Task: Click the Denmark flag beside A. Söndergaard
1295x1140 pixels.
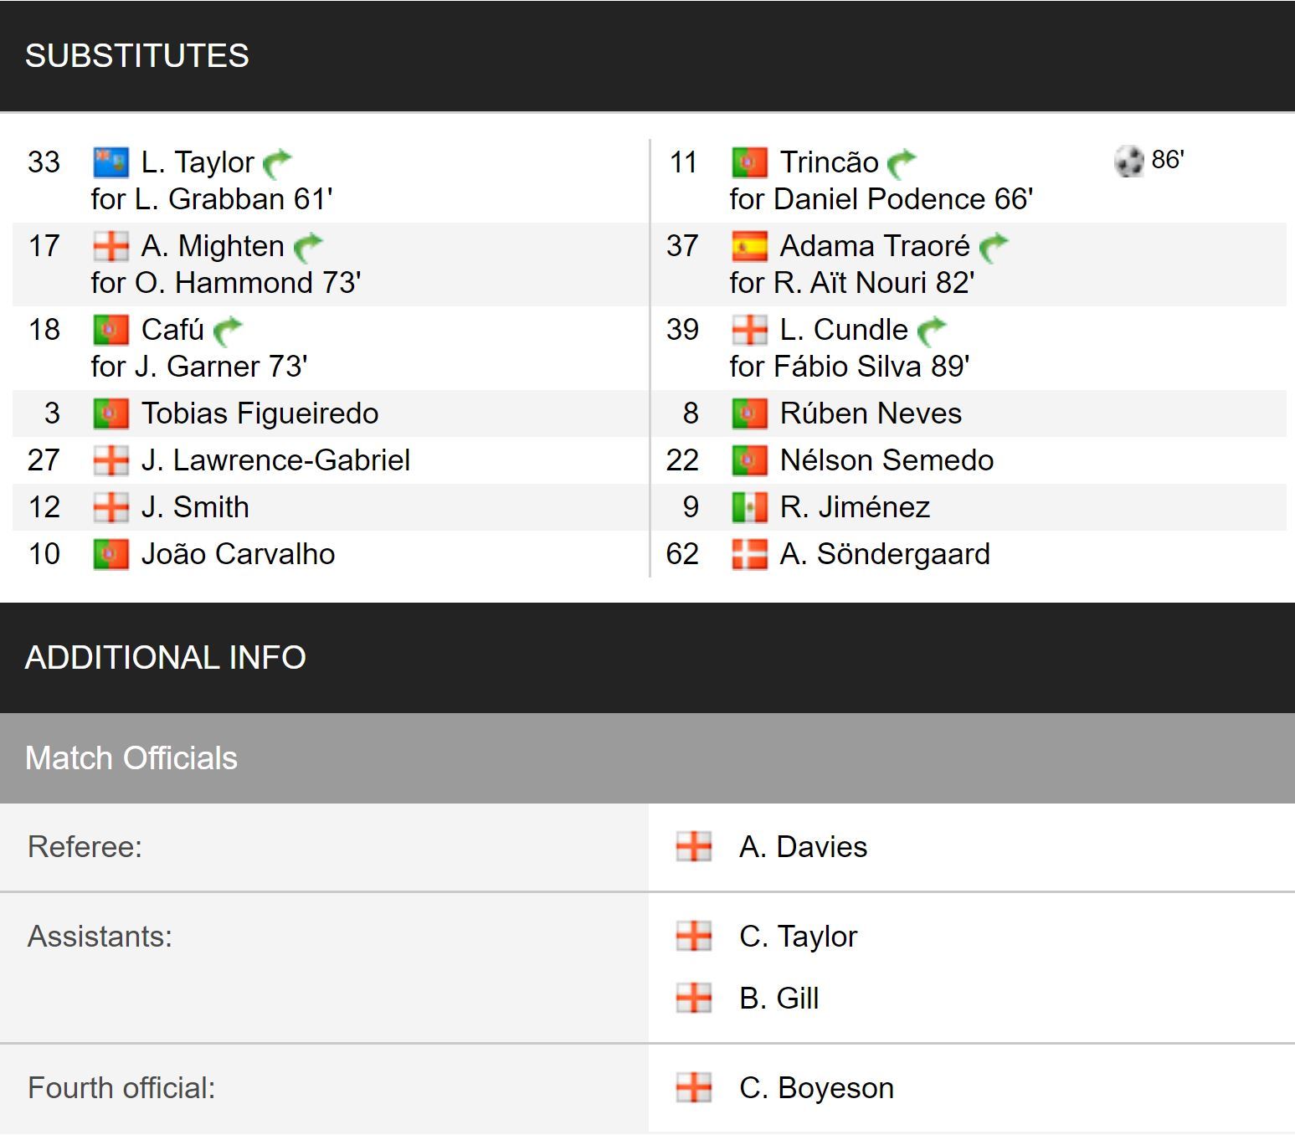Action: pos(749,554)
